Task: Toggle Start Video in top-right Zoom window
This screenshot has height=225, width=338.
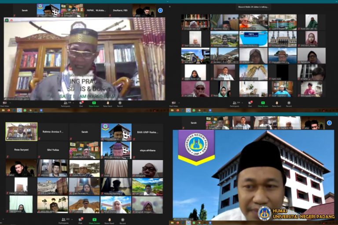Action: (173, 104)
